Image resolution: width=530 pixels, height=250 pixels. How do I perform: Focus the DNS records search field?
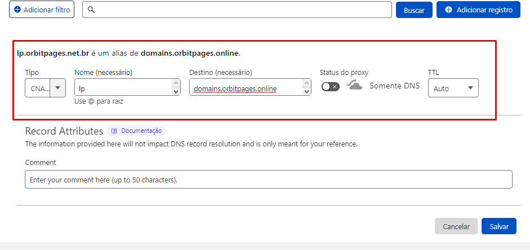242,10
